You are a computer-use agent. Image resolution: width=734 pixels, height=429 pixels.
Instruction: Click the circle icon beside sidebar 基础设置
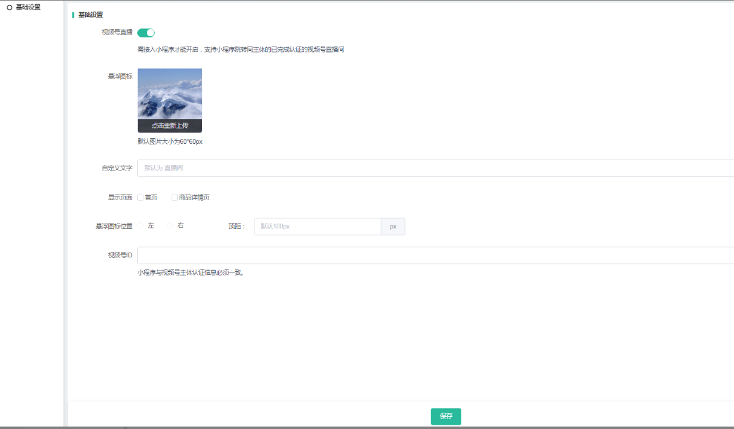point(9,8)
